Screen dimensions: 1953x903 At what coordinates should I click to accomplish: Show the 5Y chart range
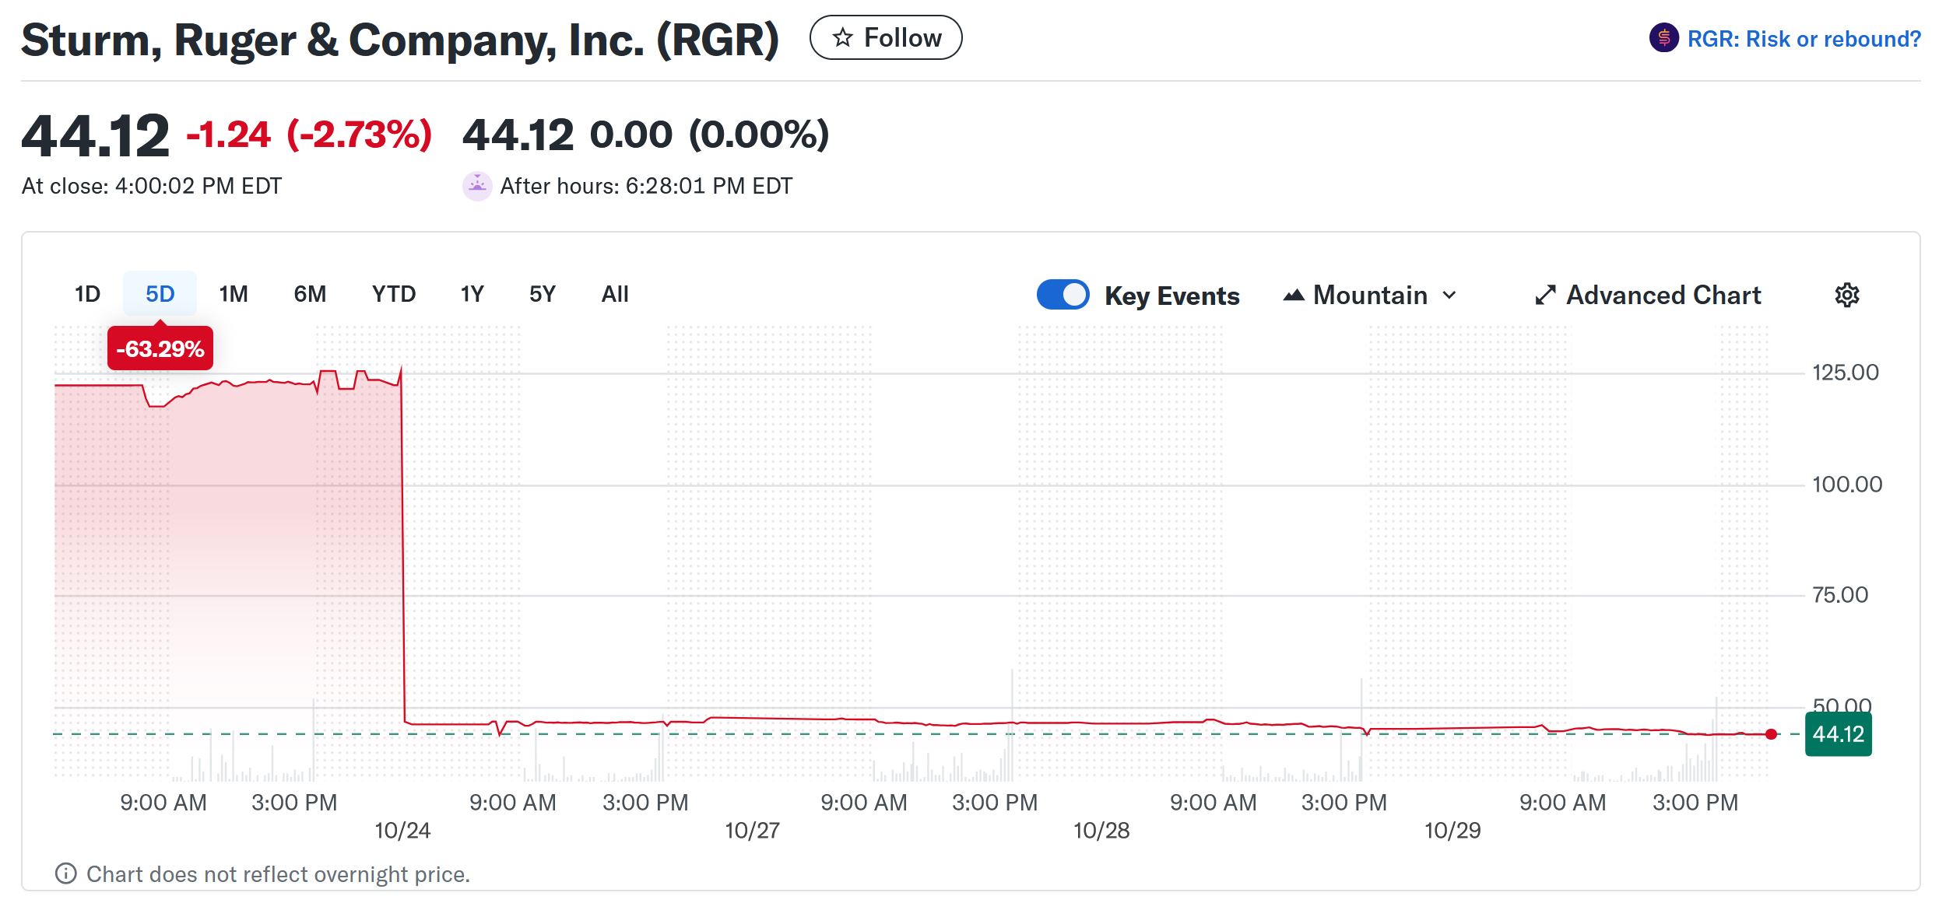(542, 294)
